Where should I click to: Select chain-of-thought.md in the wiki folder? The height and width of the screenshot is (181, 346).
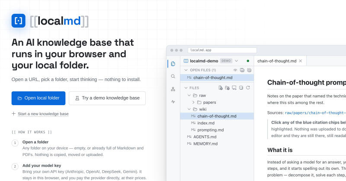[x=217, y=116]
